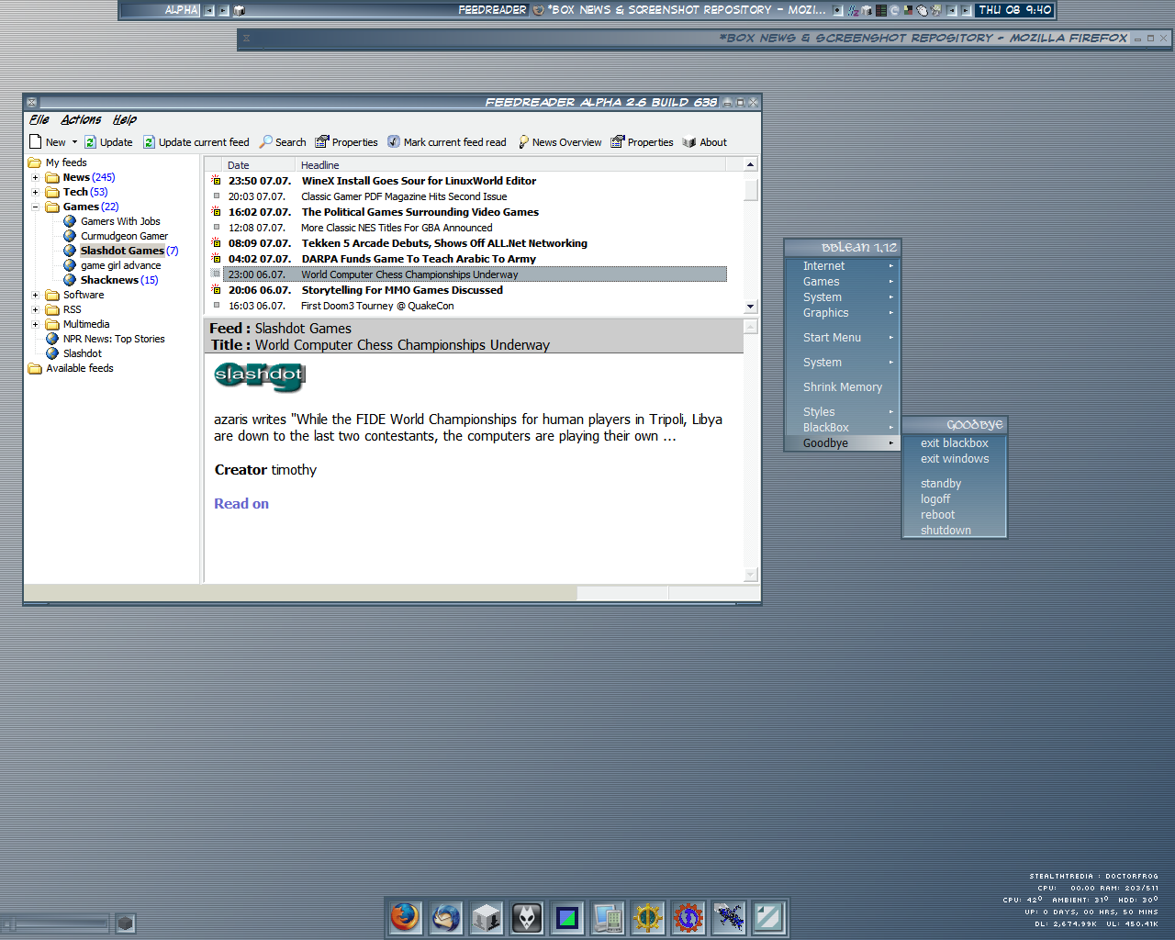Choose reboot in Goodbye menu
Image resolution: width=1175 pixels, height=940 pixels.
[x=955, y=515]
